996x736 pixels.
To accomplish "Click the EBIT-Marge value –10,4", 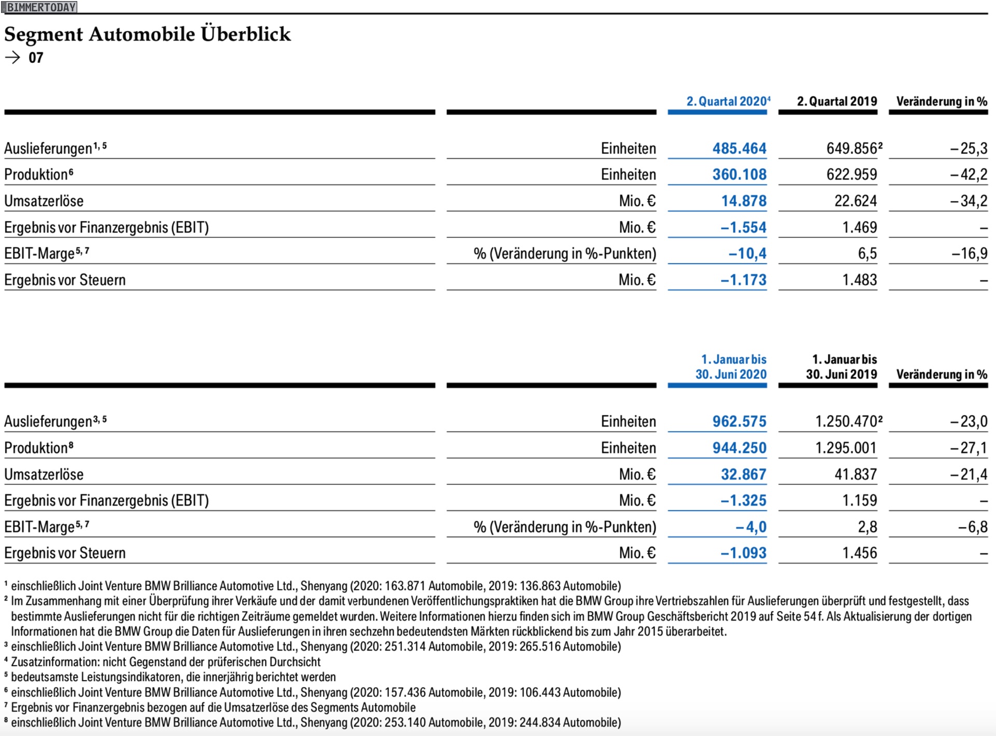I will (747, 254).
